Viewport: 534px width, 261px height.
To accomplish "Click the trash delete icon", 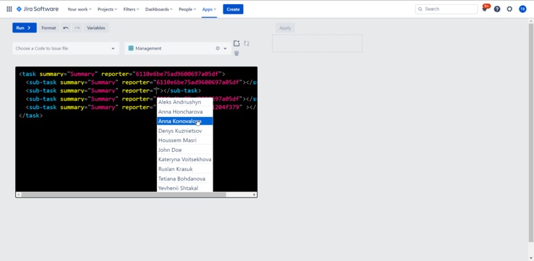I will tap(237, 54).
